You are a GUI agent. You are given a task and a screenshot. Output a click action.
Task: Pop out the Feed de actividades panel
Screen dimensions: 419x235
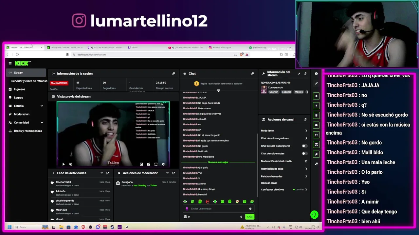[108, 173]
